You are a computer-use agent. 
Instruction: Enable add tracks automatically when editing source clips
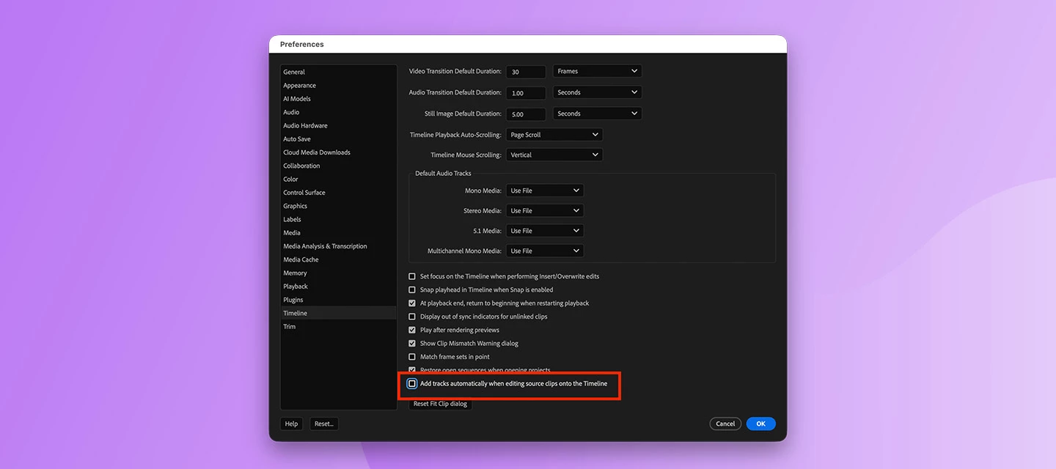coord(412,383)
